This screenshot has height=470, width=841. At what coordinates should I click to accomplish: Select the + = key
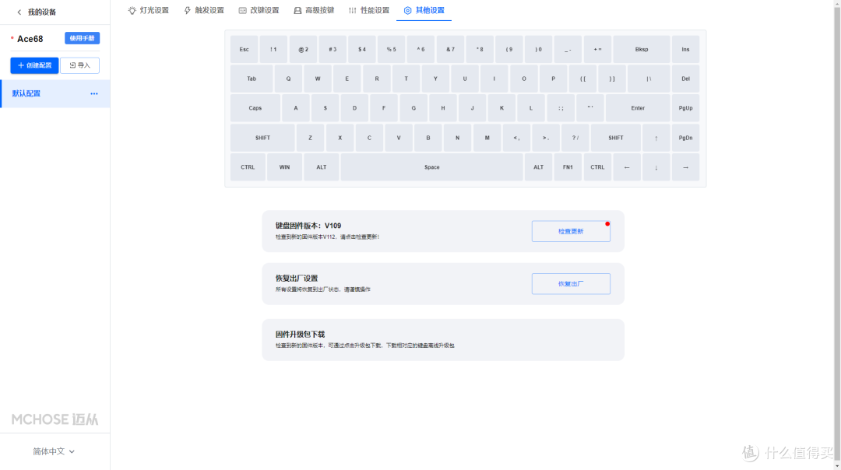click(597, 49)
